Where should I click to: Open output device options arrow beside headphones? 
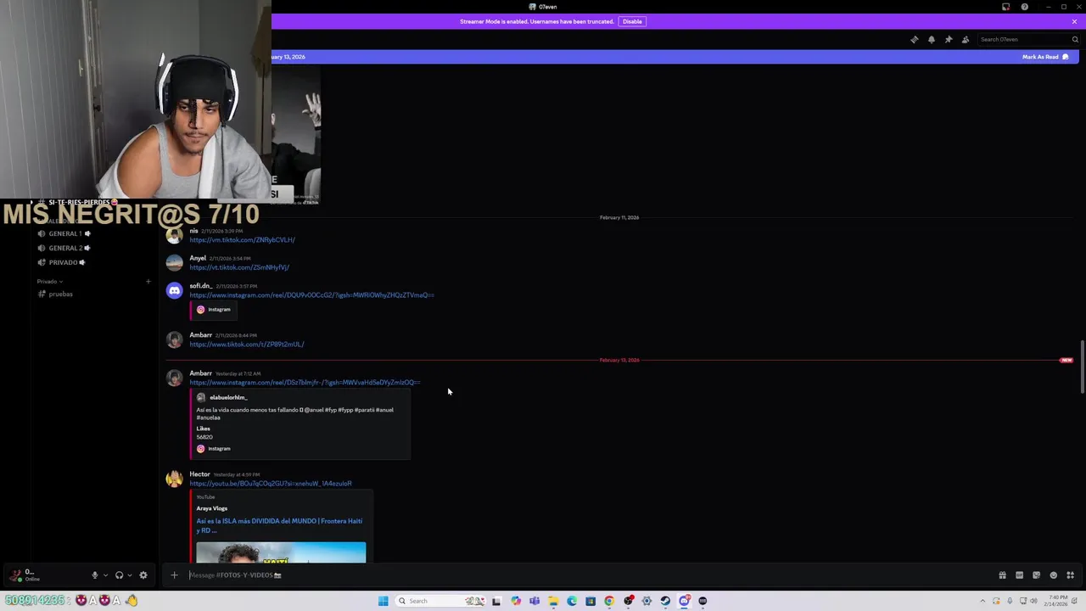[x=129, y=575]
